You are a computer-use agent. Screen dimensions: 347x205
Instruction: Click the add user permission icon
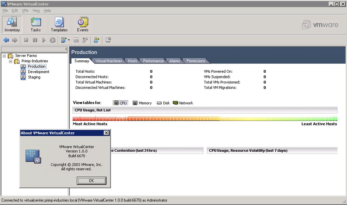click(x=97, y=40)
